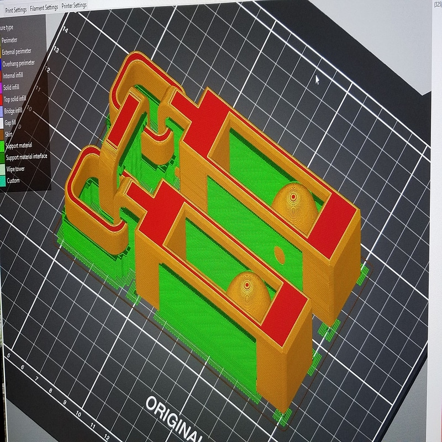Select External perimeter in the legend

(17, 51)
